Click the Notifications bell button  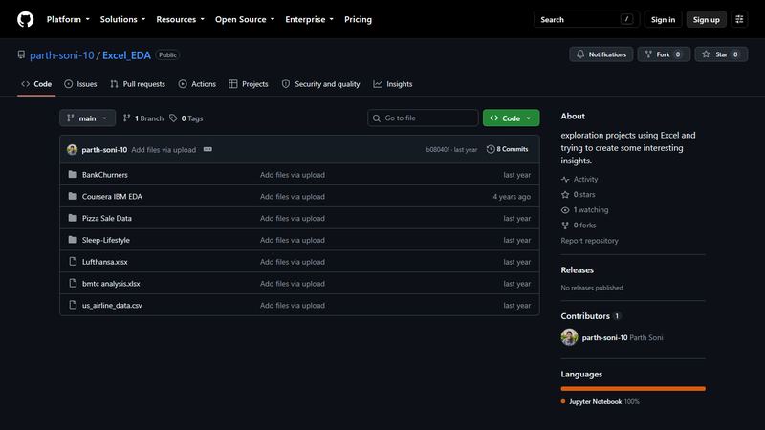click(x=601, y=54)
